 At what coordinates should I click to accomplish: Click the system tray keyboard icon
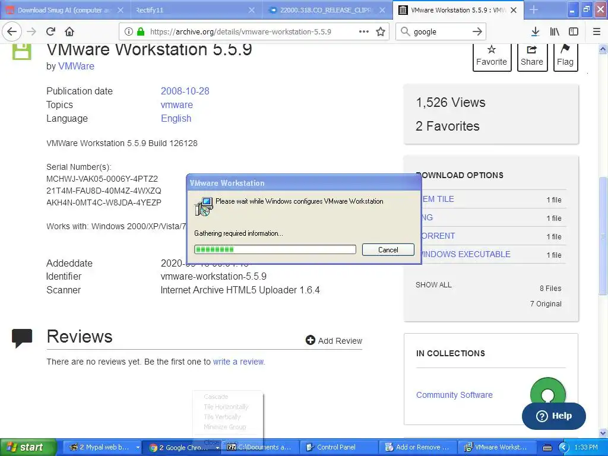point(547,448)
